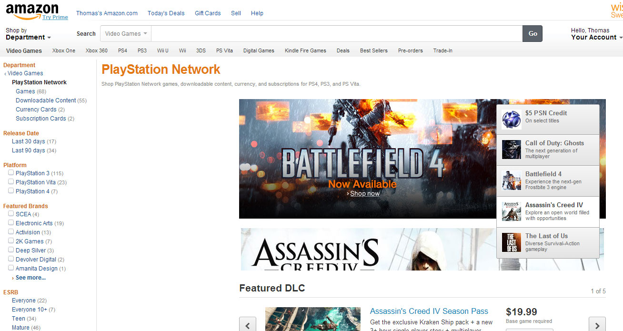This screenshot has width=623, height=331.
Task: Select the $5 PSN Credit thumbnail
Action: 511,119
